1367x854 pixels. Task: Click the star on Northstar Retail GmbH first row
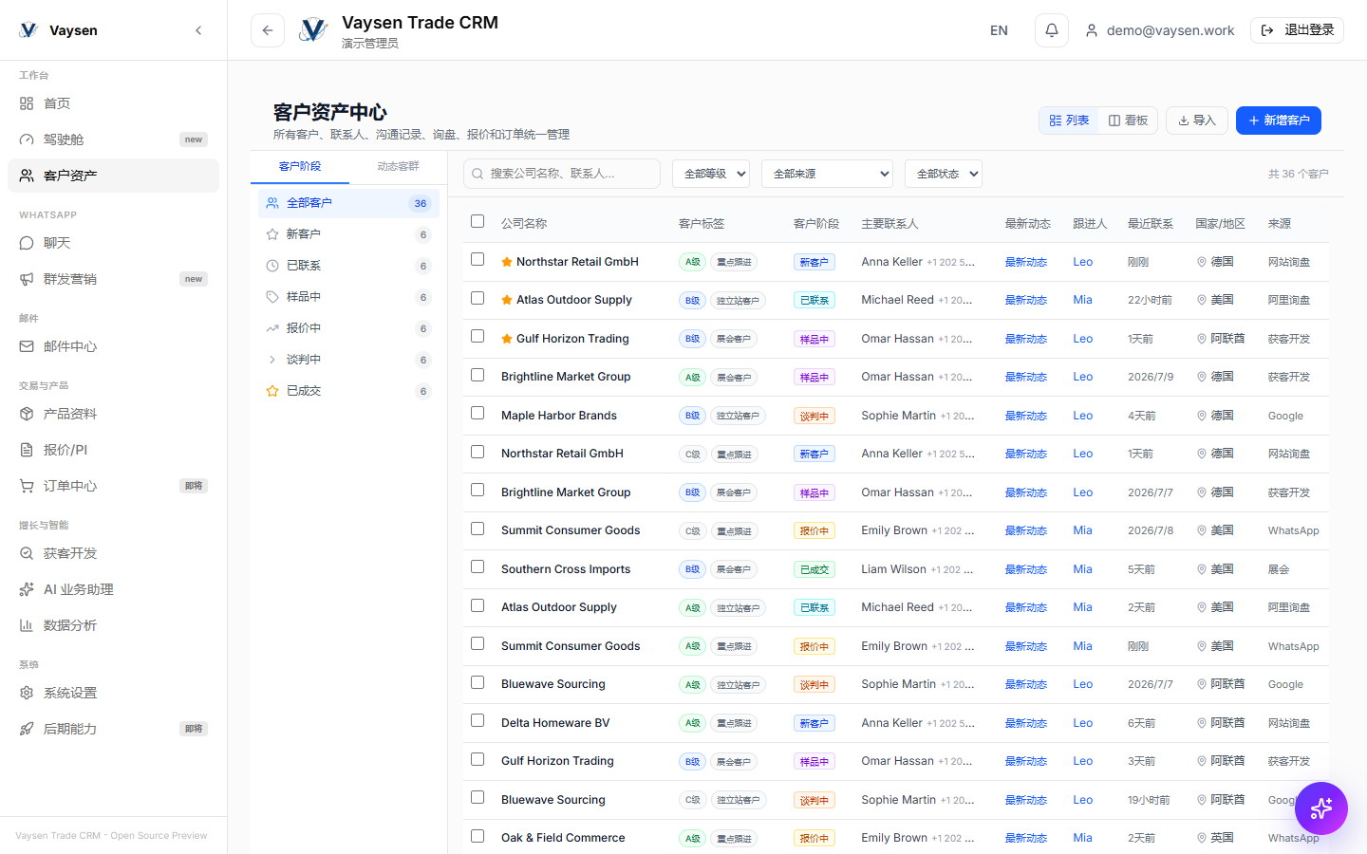[507, 262]
